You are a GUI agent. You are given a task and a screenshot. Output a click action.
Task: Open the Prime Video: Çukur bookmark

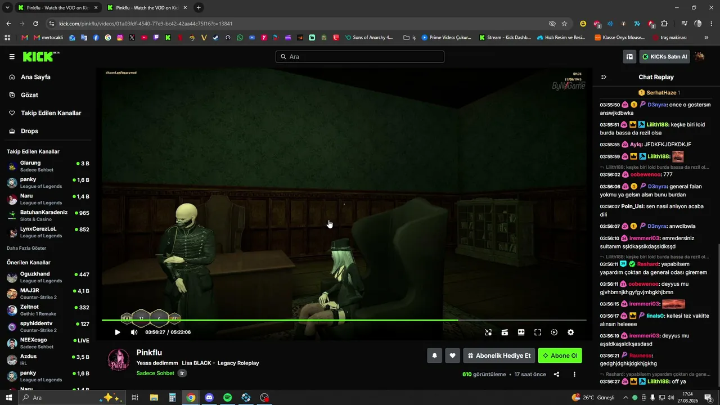click(446, 38)
